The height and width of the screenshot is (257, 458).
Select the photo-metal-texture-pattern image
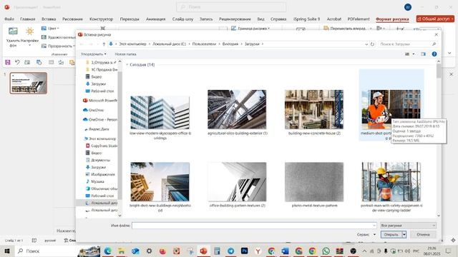pos(314,182)
